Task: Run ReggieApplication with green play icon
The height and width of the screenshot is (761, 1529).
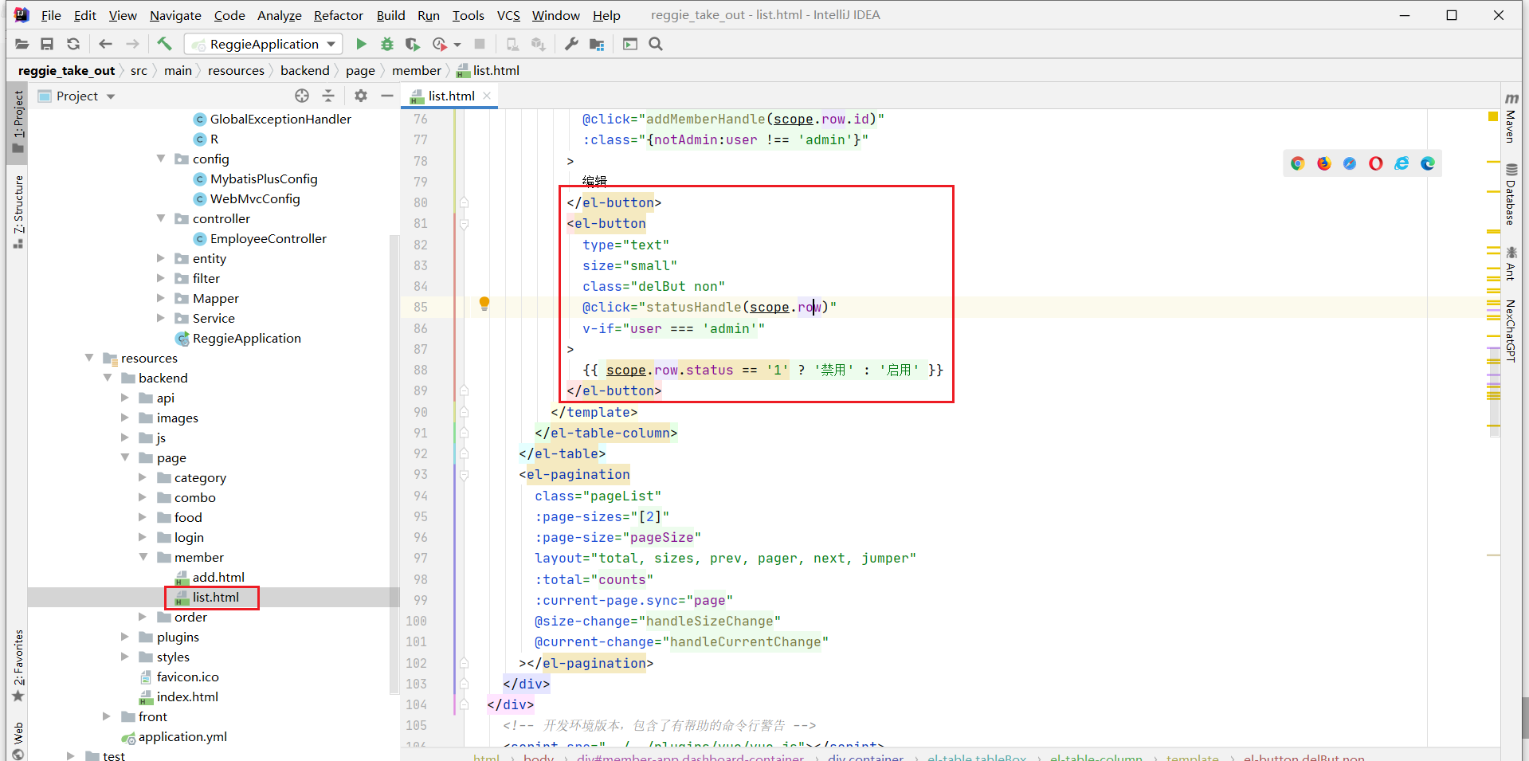Action: pos(361,44)
